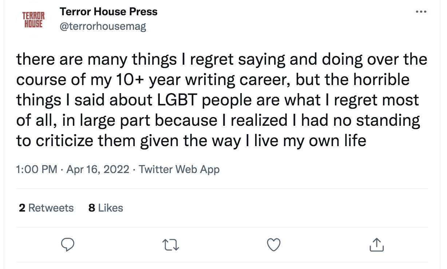
Task: View the 2 Retweets list
Action: pos(46,208)
